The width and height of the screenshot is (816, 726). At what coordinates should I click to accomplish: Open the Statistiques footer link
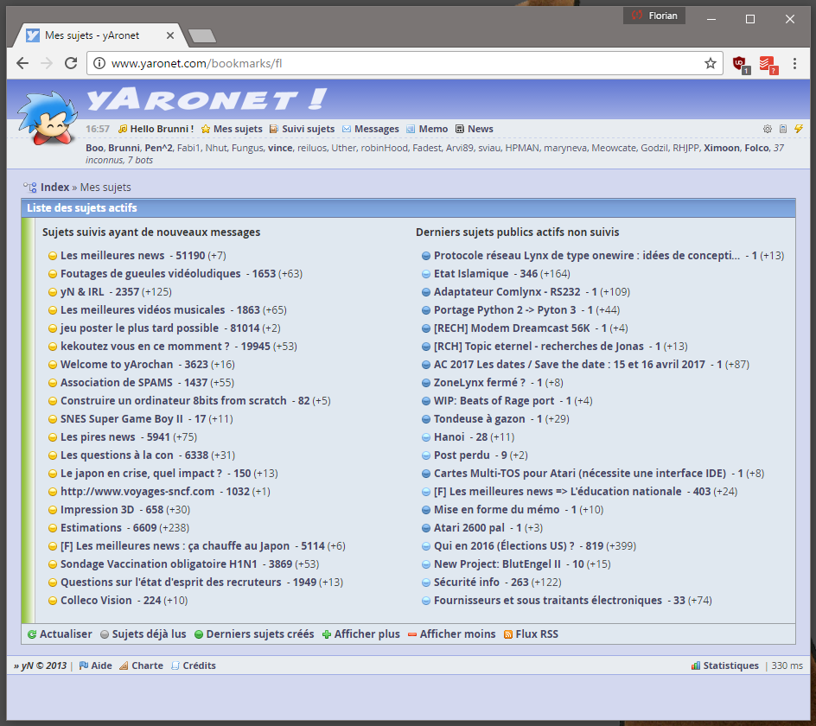click(x=730, y=665)
